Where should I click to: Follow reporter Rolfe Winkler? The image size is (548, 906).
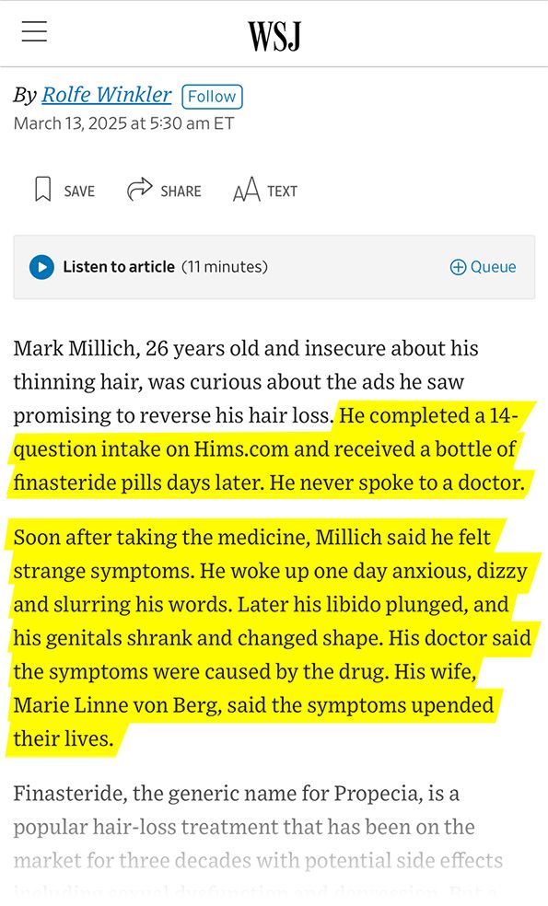click(213, 95)
